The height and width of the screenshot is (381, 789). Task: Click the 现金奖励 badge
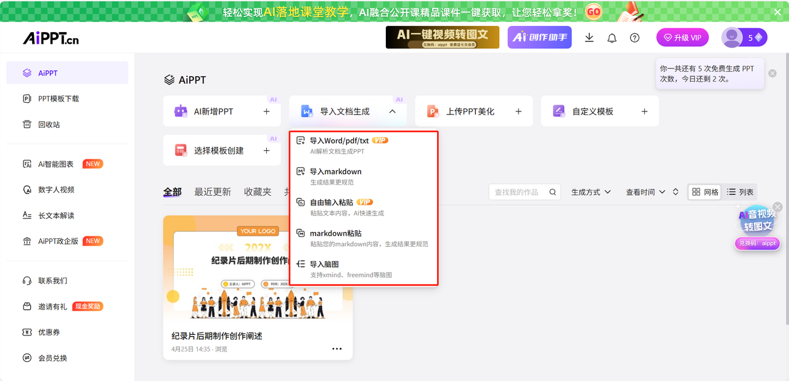[88, 307]
